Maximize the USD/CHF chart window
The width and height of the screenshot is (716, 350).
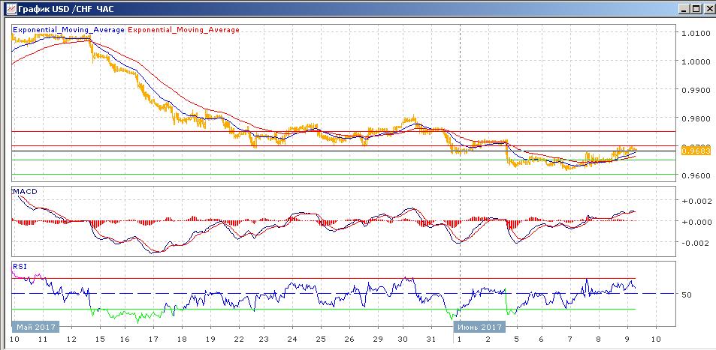pos(695,8)
